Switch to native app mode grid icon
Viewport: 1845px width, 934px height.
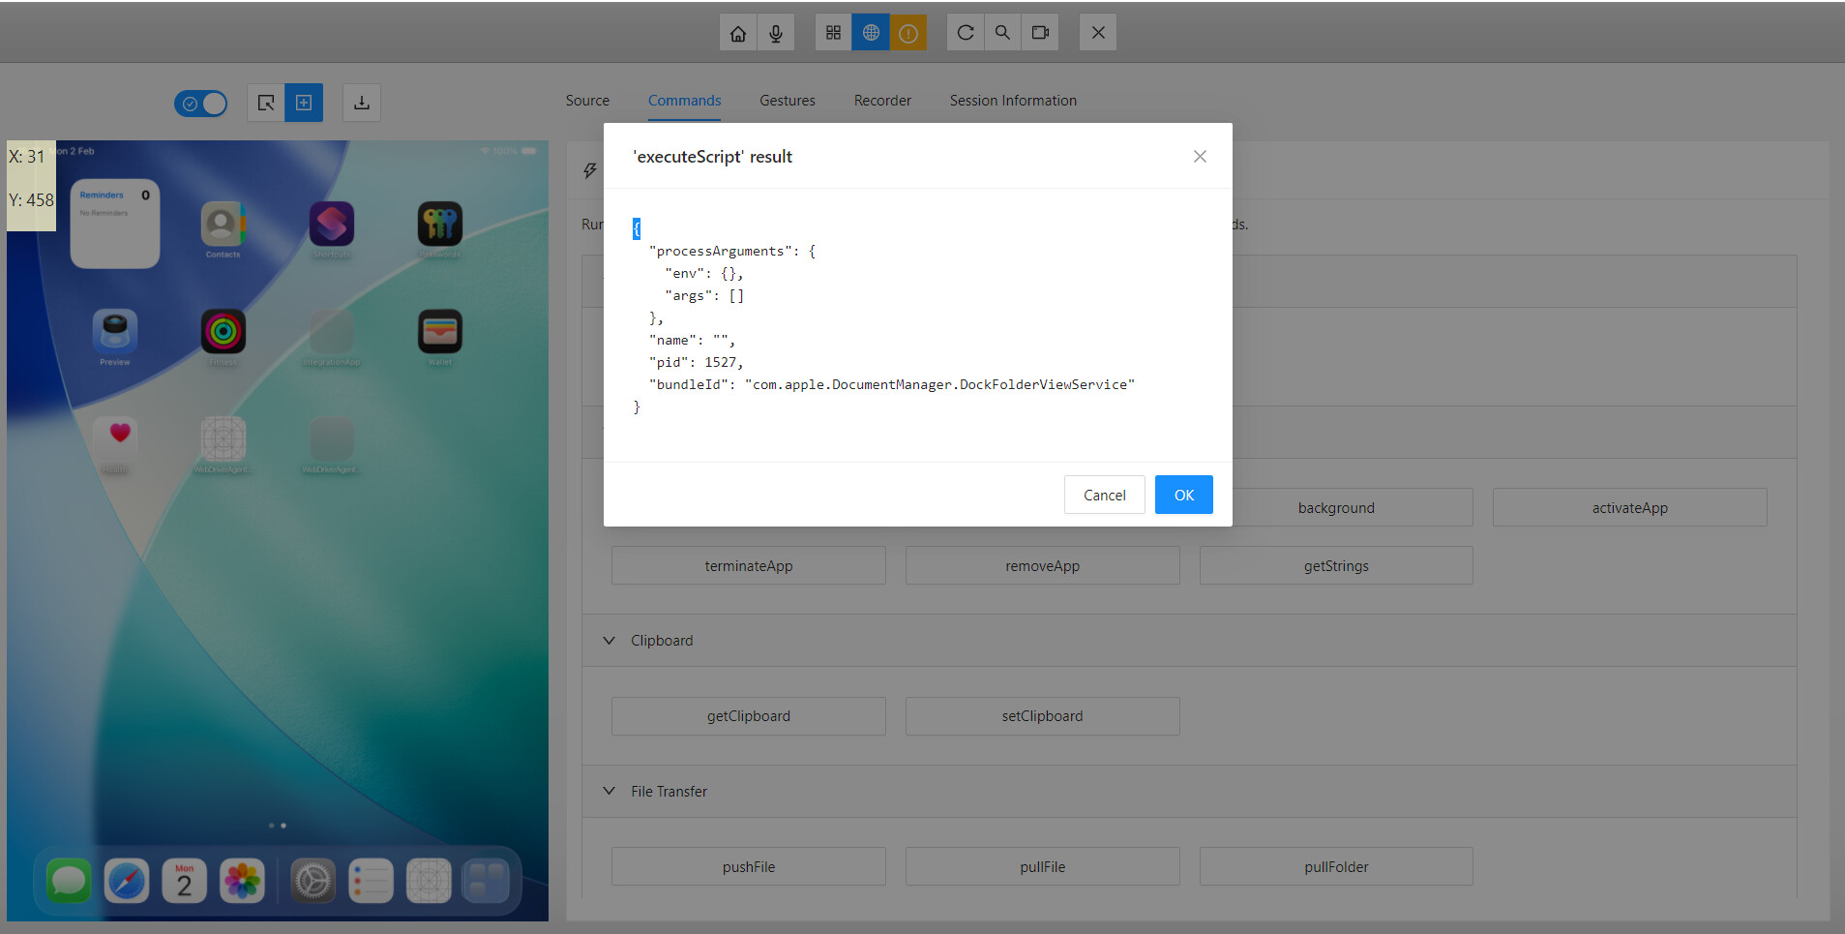tap(833, 33)
